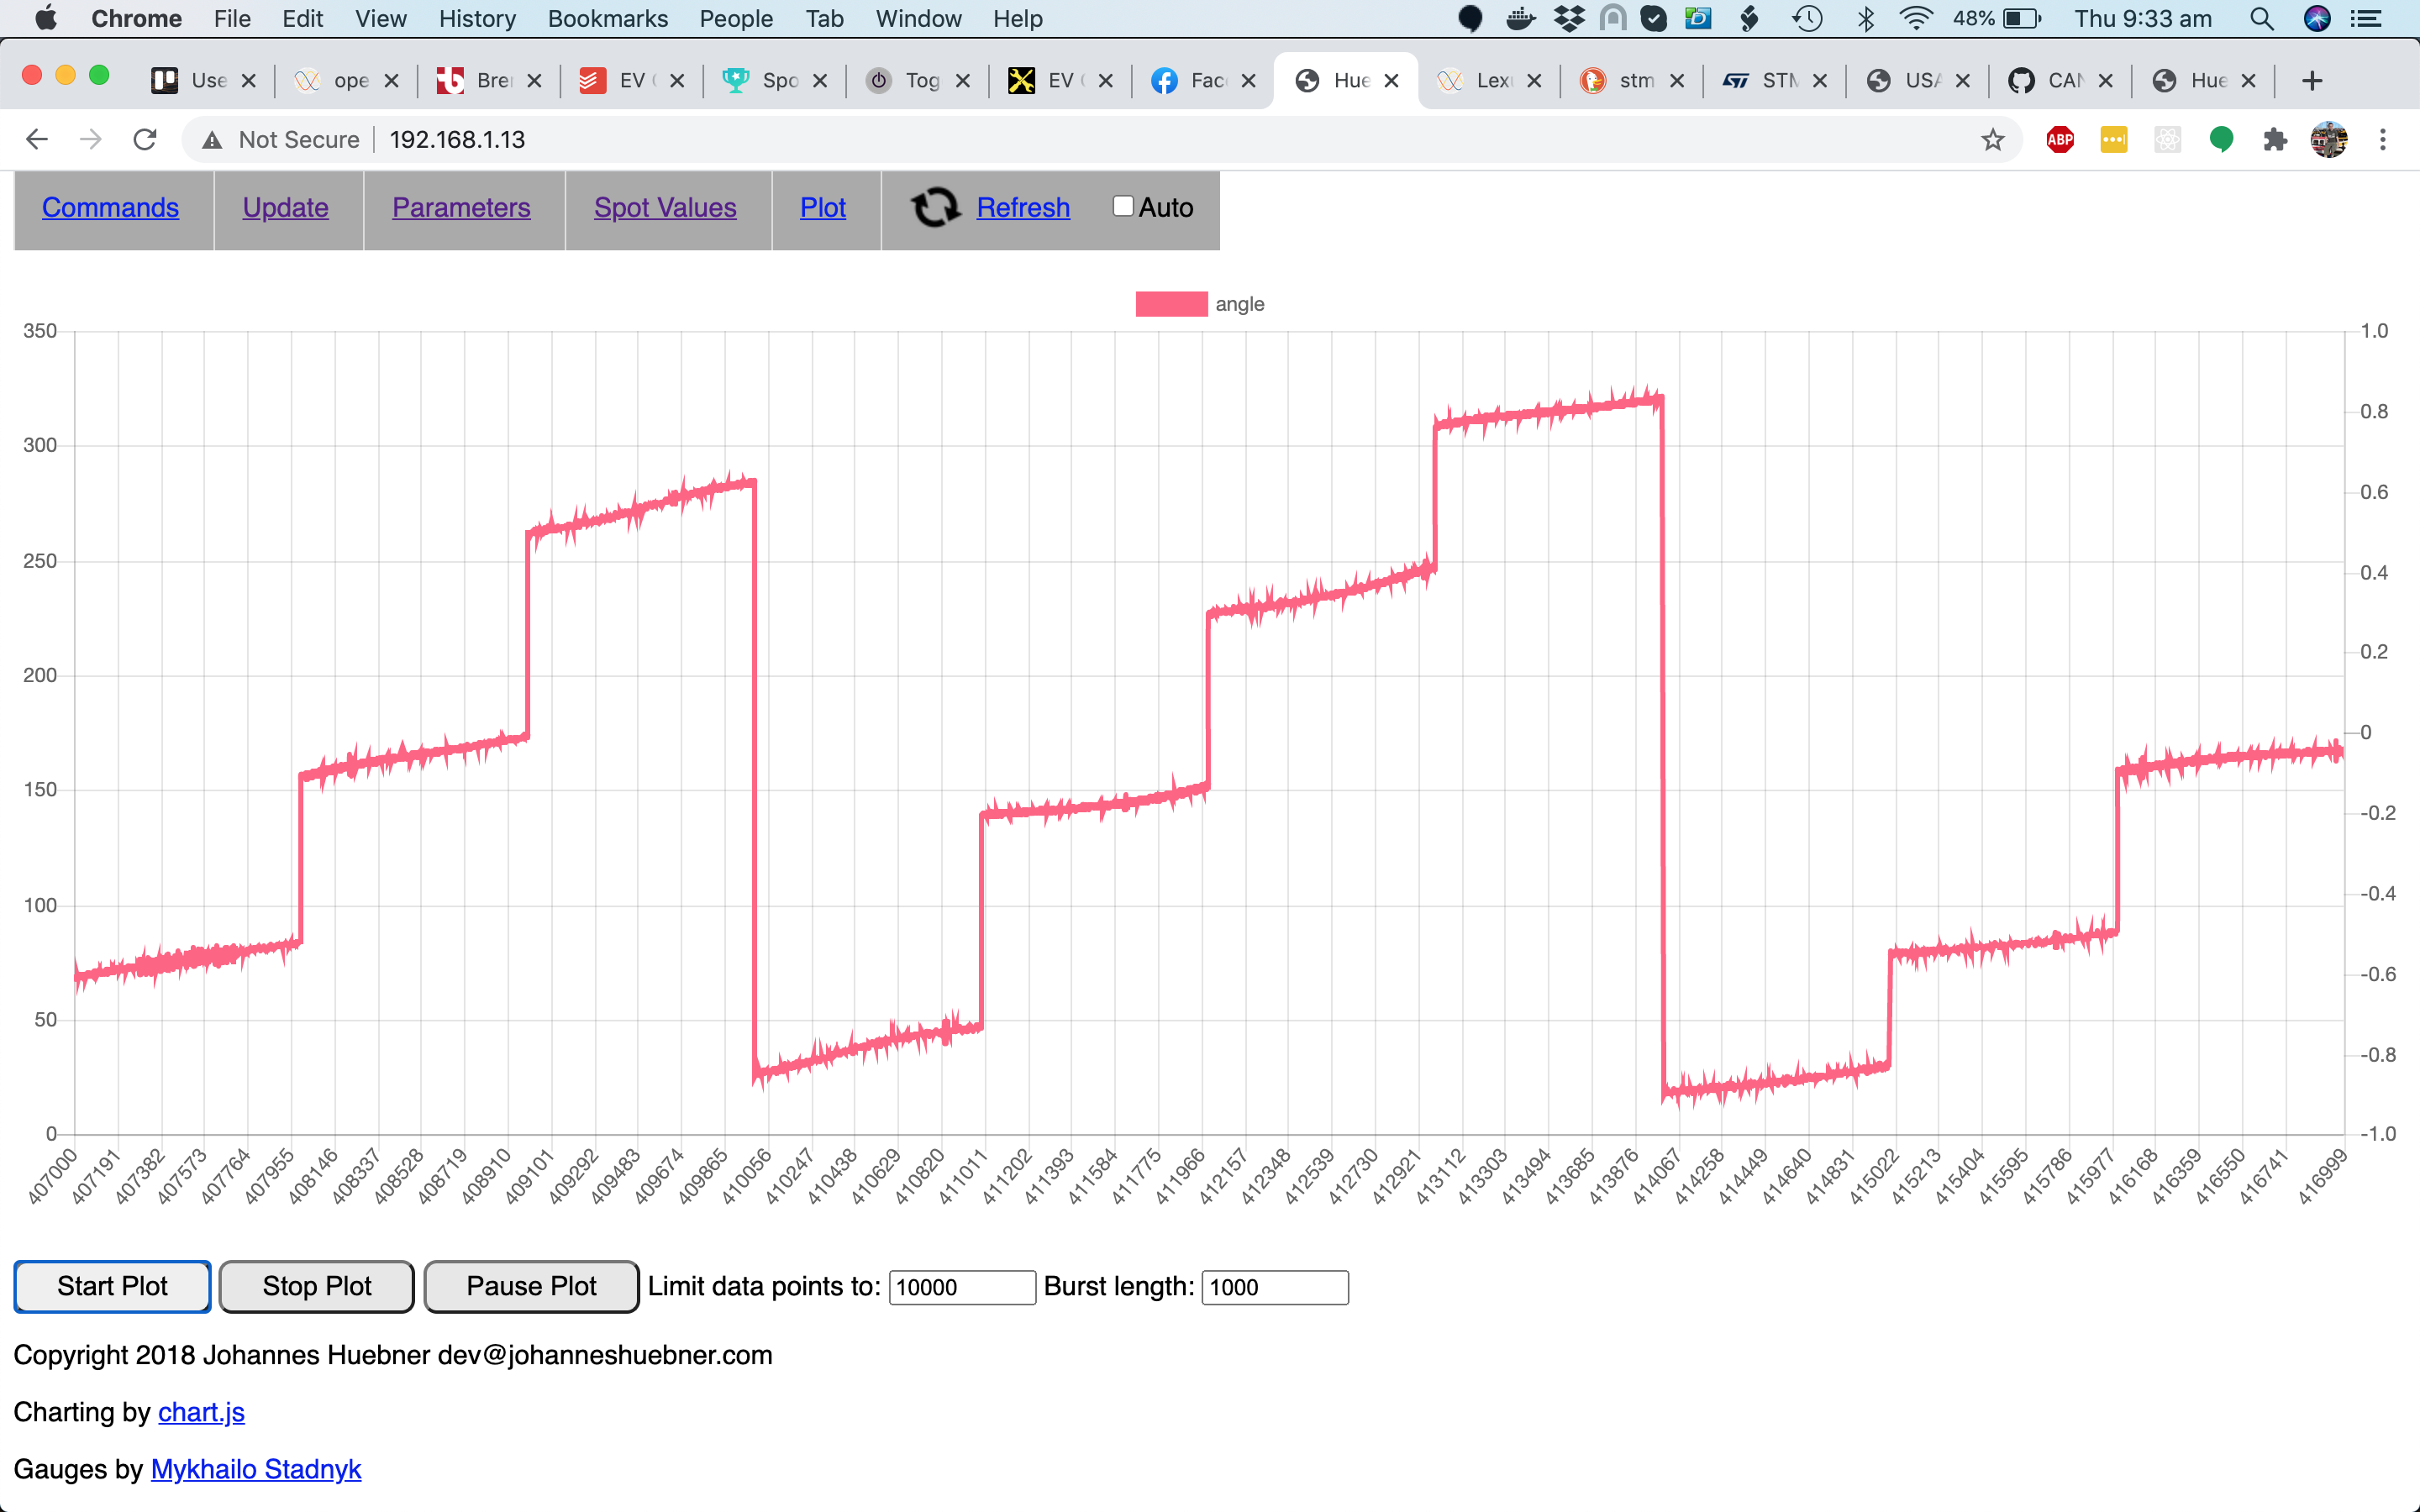Image resolution: width=2420 pixels, height=1512 pixels.
Task: Open Chrome three-dot menu
Action: [2382, 140]
